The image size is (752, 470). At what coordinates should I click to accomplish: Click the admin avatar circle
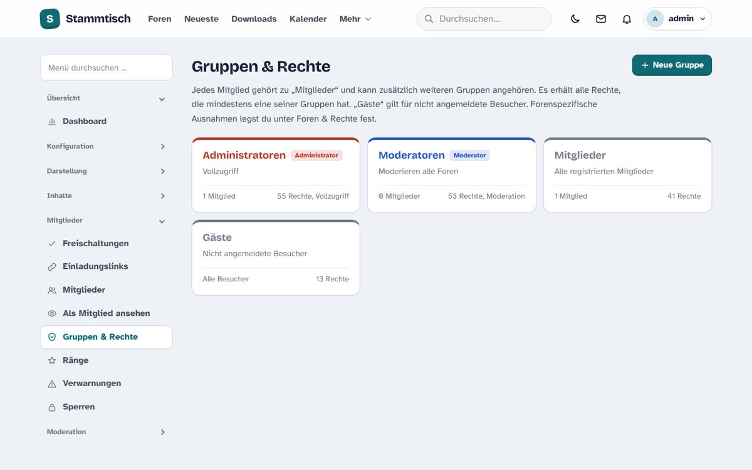tap(655, 19)
